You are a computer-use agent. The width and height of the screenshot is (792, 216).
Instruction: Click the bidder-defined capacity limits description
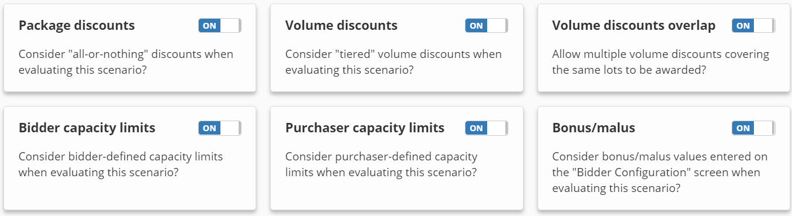click(121, 164)
